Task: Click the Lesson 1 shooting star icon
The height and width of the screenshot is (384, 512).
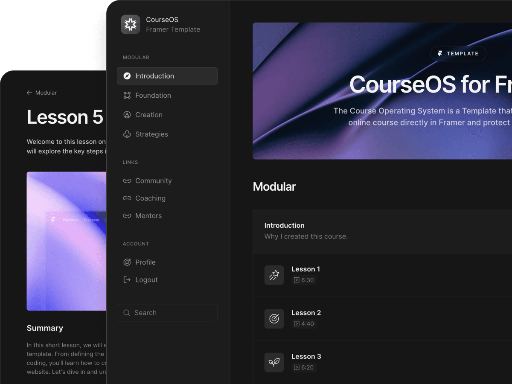Action: click(274, 275)
